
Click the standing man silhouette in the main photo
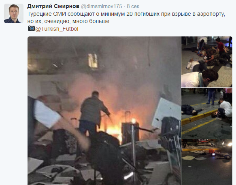point(94,114)
